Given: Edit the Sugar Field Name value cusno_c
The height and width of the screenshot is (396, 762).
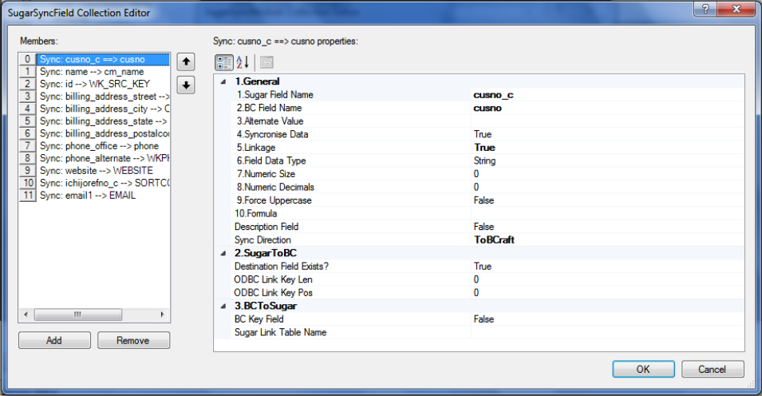Looking at the screenshot, I should pos(607,95).
